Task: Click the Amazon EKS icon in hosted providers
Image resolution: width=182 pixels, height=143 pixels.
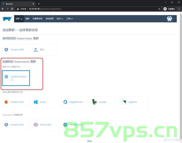Action: click(x=6, y=125)
